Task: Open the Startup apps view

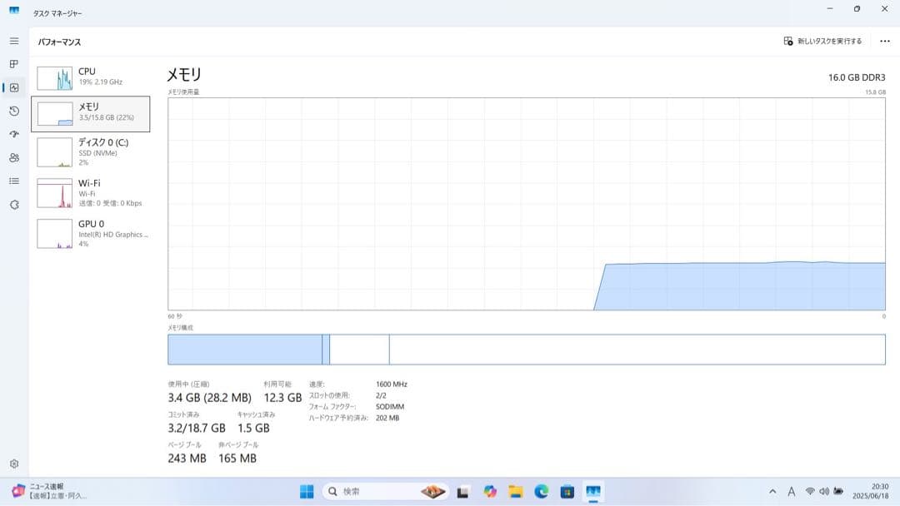Action: (13, 133)
